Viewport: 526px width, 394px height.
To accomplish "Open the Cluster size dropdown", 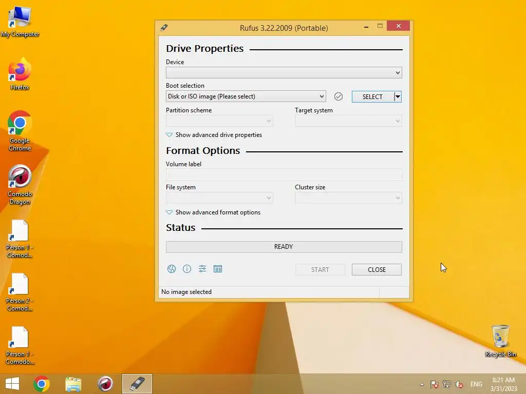I will pos(348,198).
